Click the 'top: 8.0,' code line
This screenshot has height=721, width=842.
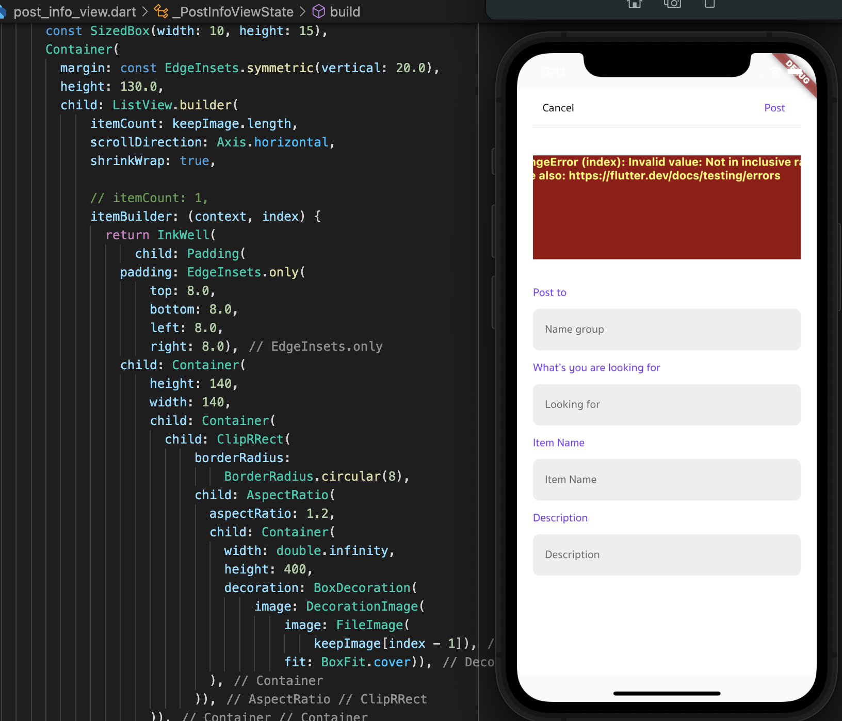183,291
